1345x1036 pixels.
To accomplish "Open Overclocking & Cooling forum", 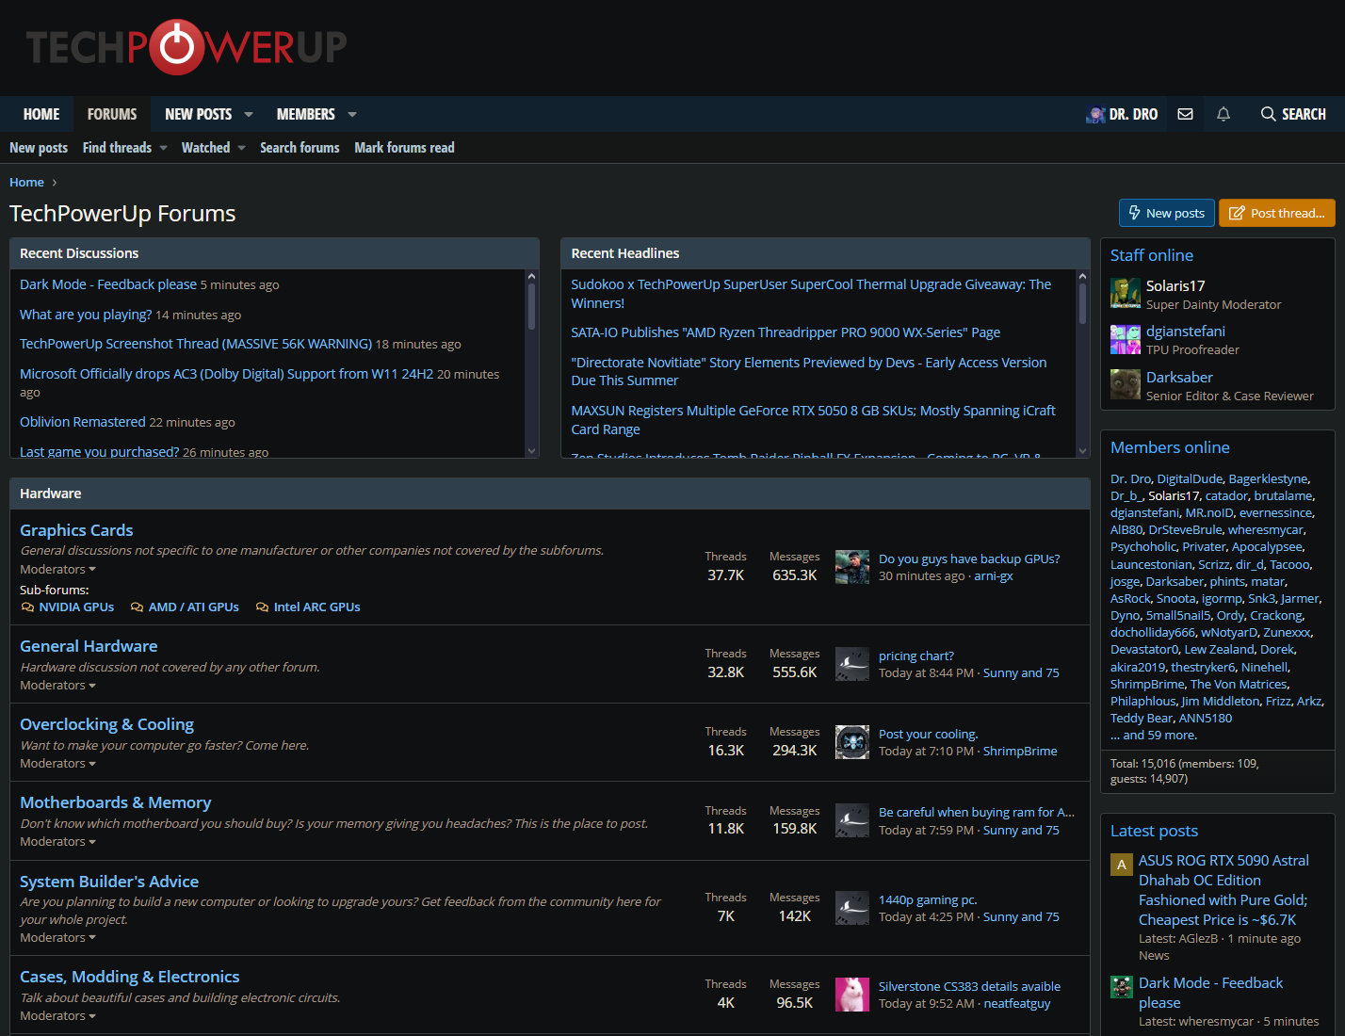I will pos(106,724).
